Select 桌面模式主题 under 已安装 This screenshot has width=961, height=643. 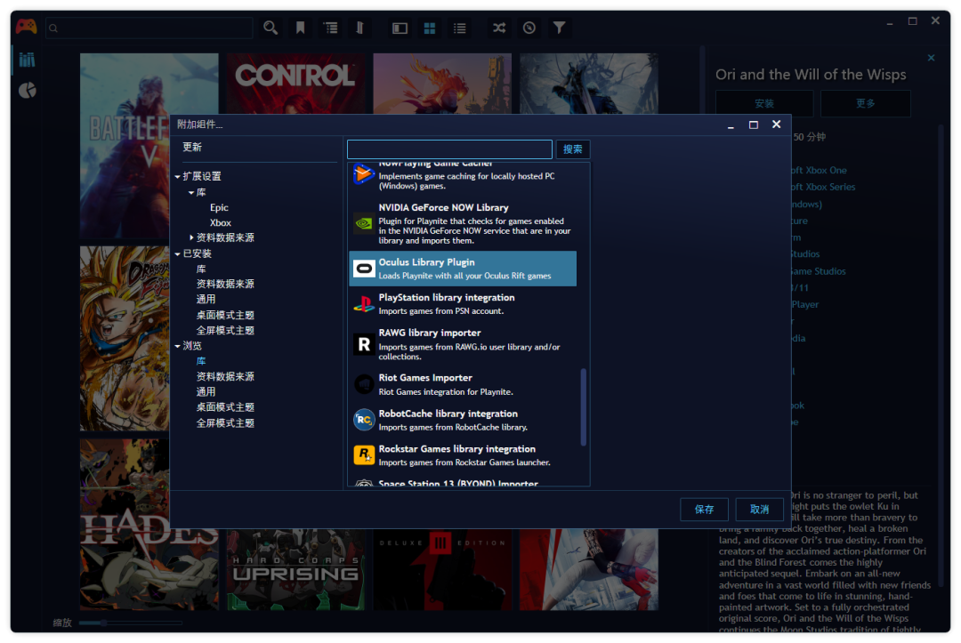coord(225,316)
